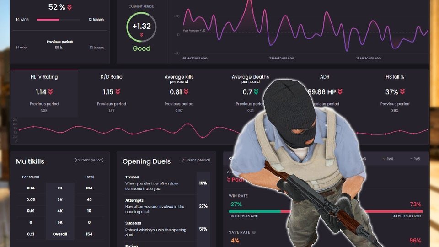
Task: Click the total value 104
Action: coord(89,188)
